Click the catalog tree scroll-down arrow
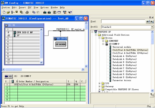 tap(152, 91)
